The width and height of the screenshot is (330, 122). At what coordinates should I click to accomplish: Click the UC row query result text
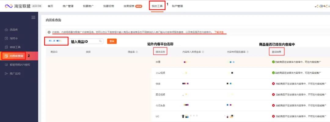301,116
